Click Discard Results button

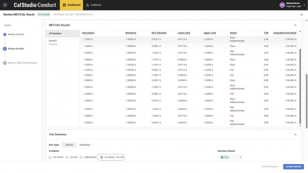coord(269,166)
